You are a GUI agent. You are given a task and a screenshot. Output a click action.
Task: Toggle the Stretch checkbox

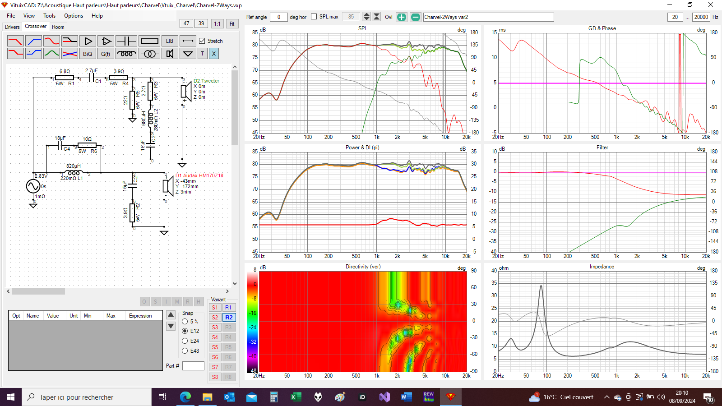202,41
